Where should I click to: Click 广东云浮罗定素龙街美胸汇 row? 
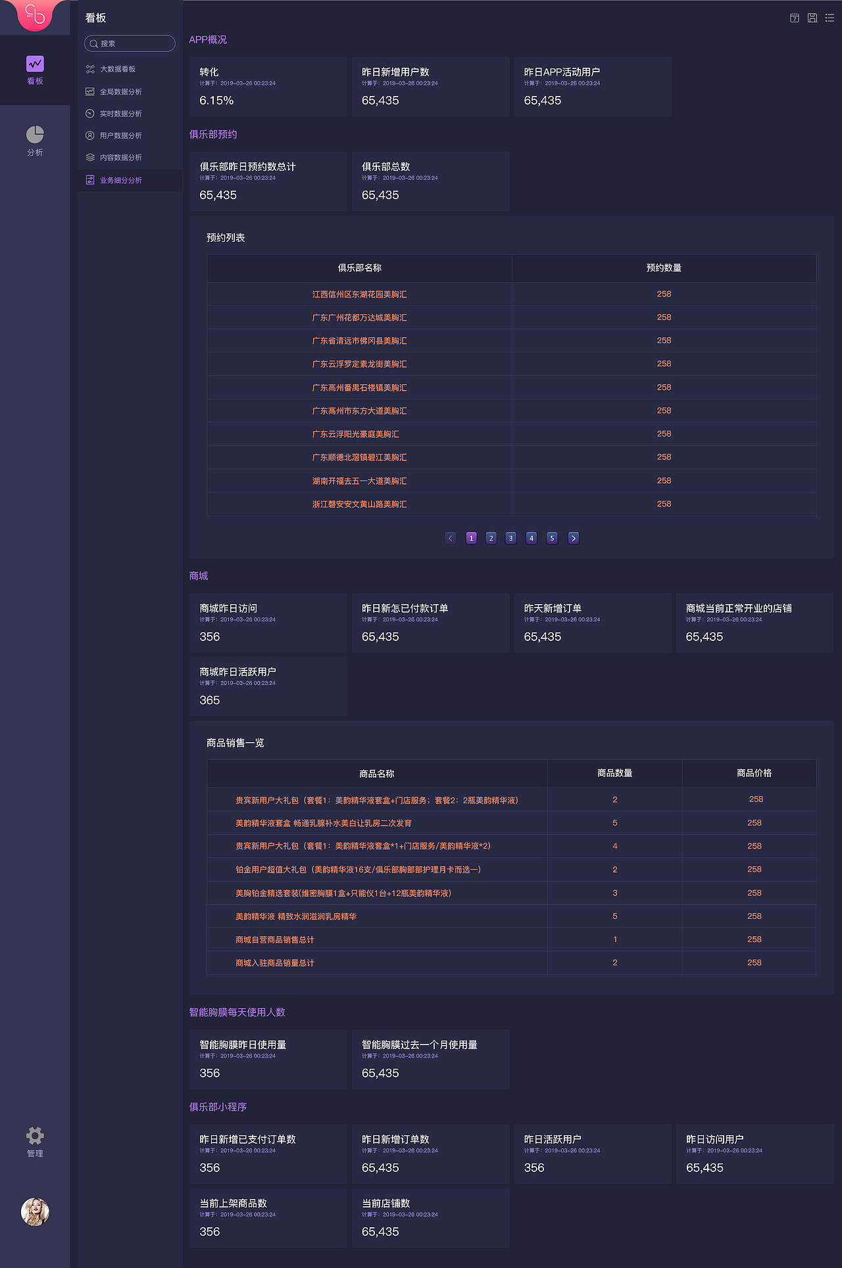pyautogui.click(x=512, y=364)
